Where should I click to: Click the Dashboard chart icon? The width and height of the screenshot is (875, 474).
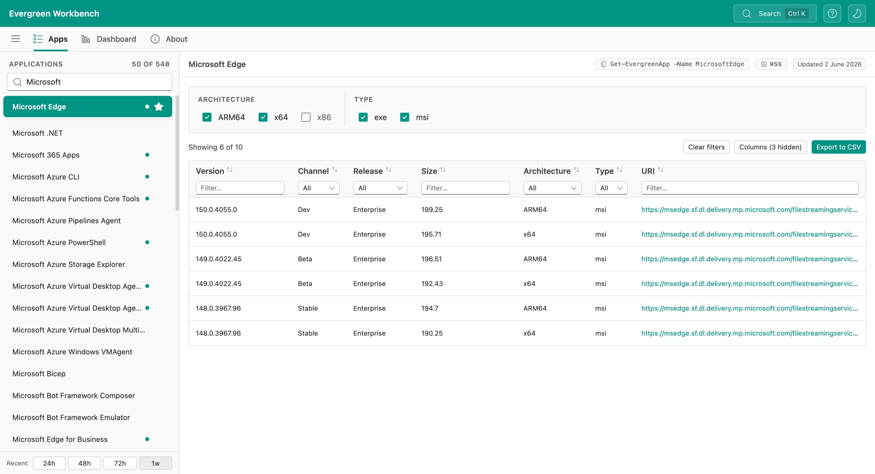(85, 39)
